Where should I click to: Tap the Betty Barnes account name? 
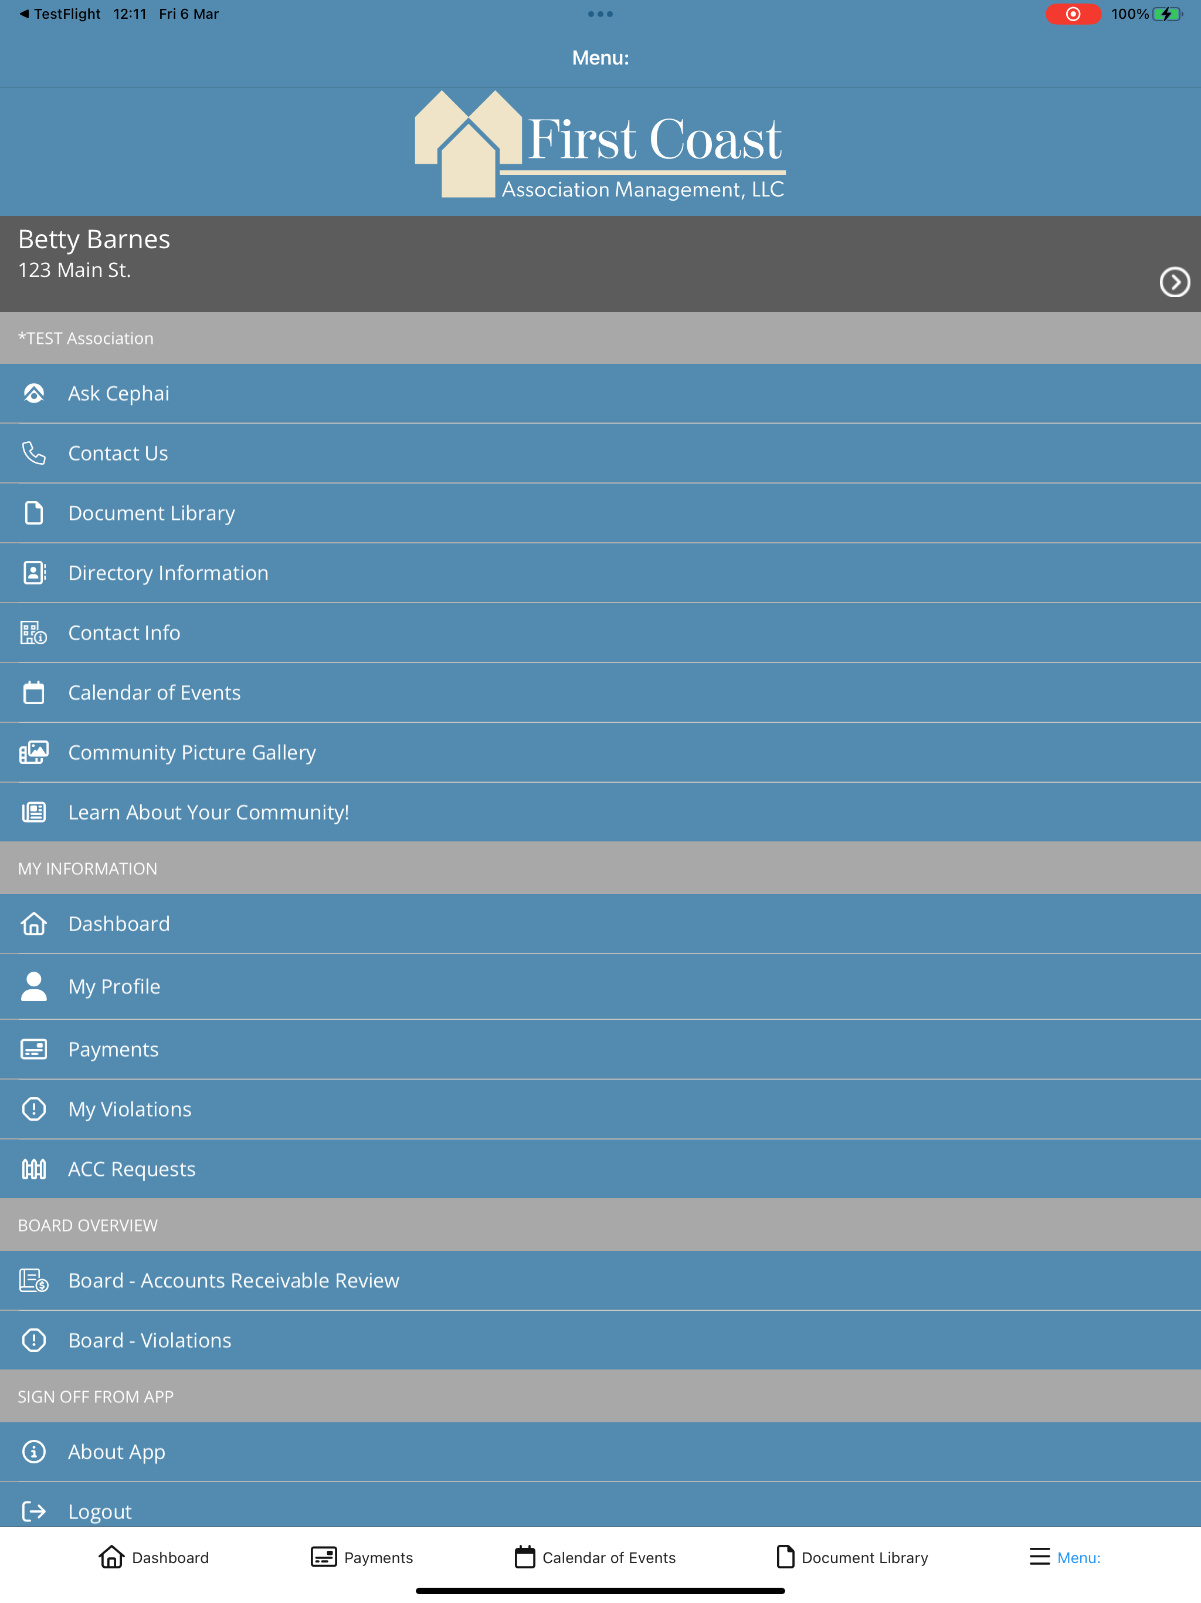click(94, 239)
